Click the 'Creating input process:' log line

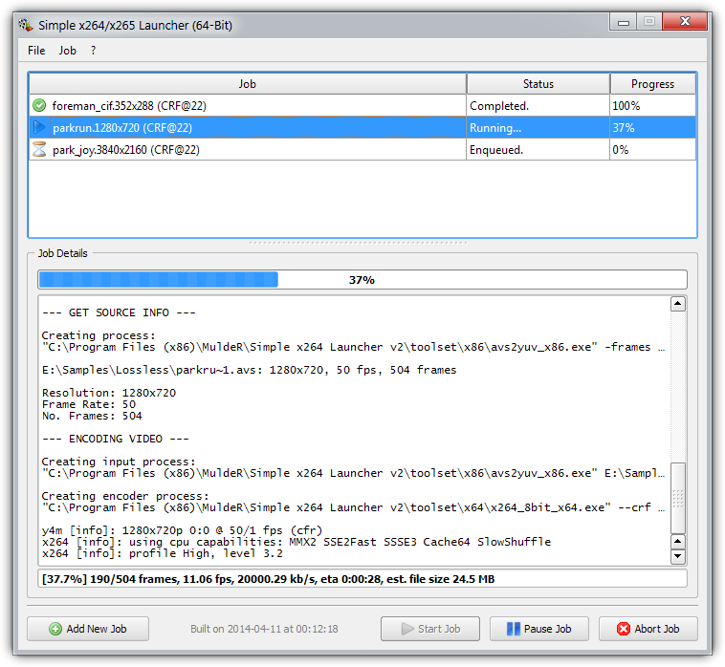[119, 462]
